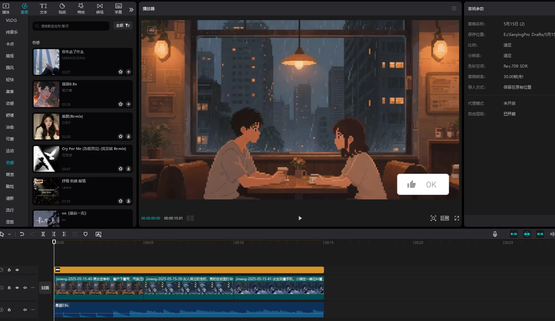The image size is (555, 321).
Task: Mute the 悬溺0.9x audio track
Action: (25, 310)
